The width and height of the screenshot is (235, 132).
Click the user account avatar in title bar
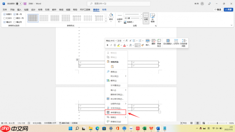[202, 3]
